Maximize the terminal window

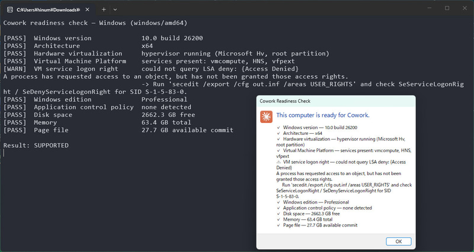pos(447,8)
